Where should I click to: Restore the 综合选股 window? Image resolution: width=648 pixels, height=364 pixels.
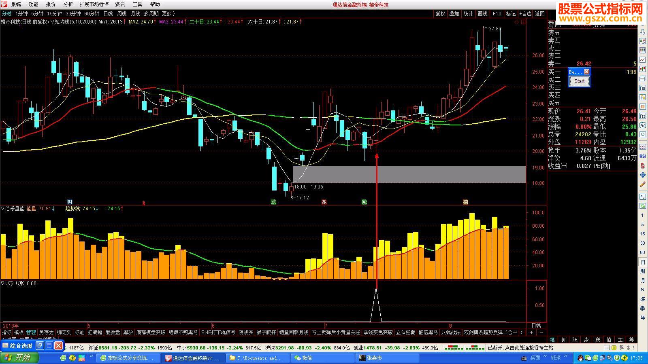click(40, 346)
